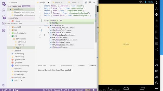Open the Debug Console panel tab

pos(67,66)
